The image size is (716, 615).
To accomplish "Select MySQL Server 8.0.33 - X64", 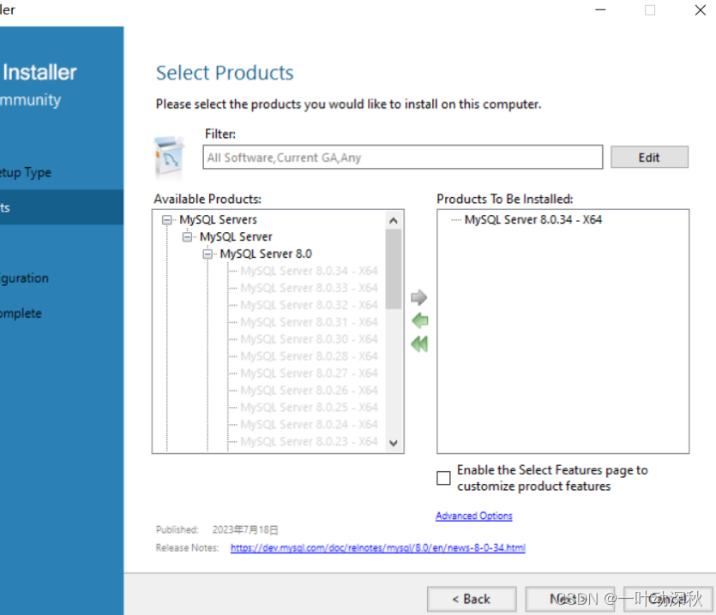I will [x=309, y=288].
